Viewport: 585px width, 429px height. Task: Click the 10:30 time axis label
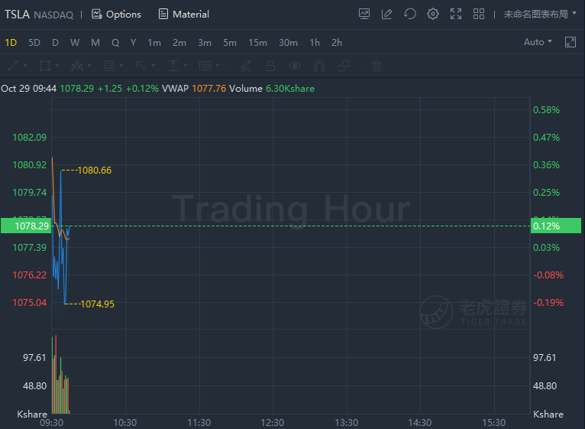(125, 423)
